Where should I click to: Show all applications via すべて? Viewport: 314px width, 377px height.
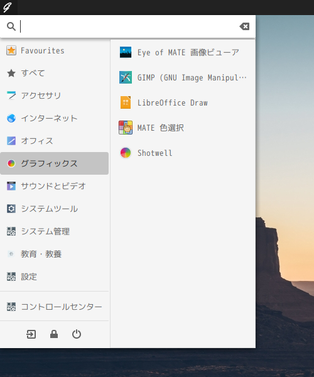click(x=54, y=73)
